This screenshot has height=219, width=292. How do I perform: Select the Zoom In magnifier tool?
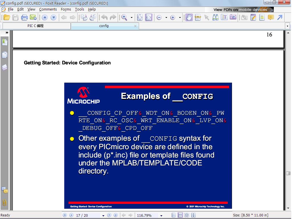[124, 18]
